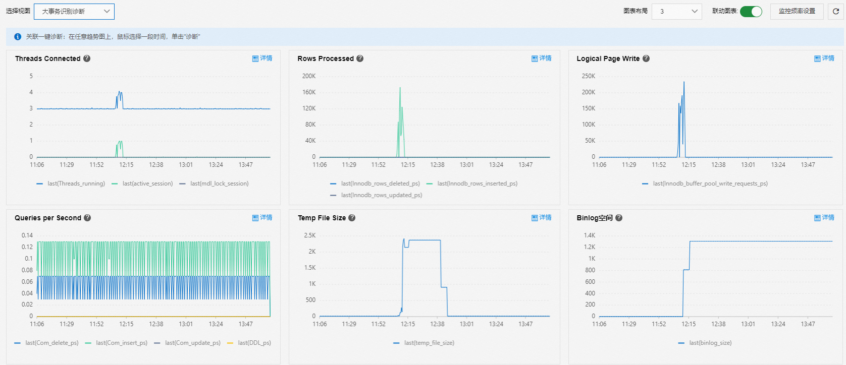Click the Binlog空间 chart title
Image resolution: width=846 pixels, height=365 pixels.
[595, 218]
